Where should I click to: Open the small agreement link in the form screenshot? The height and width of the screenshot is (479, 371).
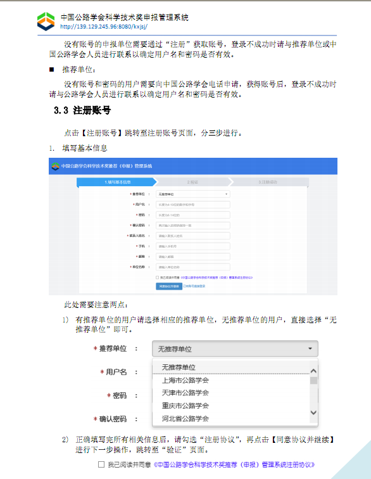pyautogui.click(x=217, y=278)
